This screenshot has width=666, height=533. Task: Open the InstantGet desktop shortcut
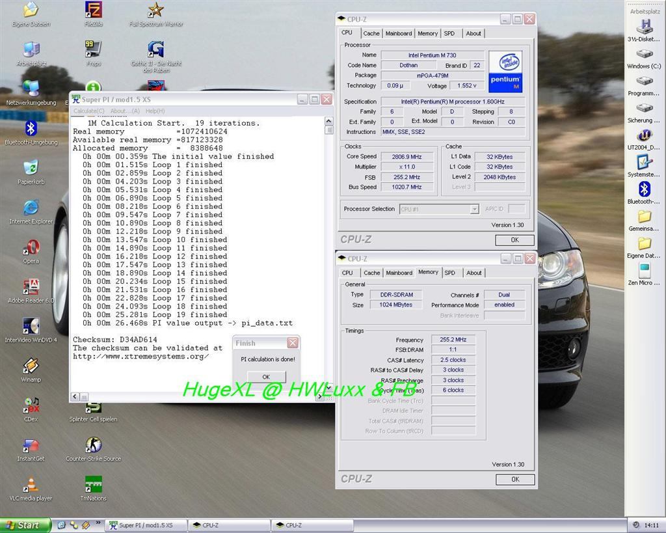(31, 450)
